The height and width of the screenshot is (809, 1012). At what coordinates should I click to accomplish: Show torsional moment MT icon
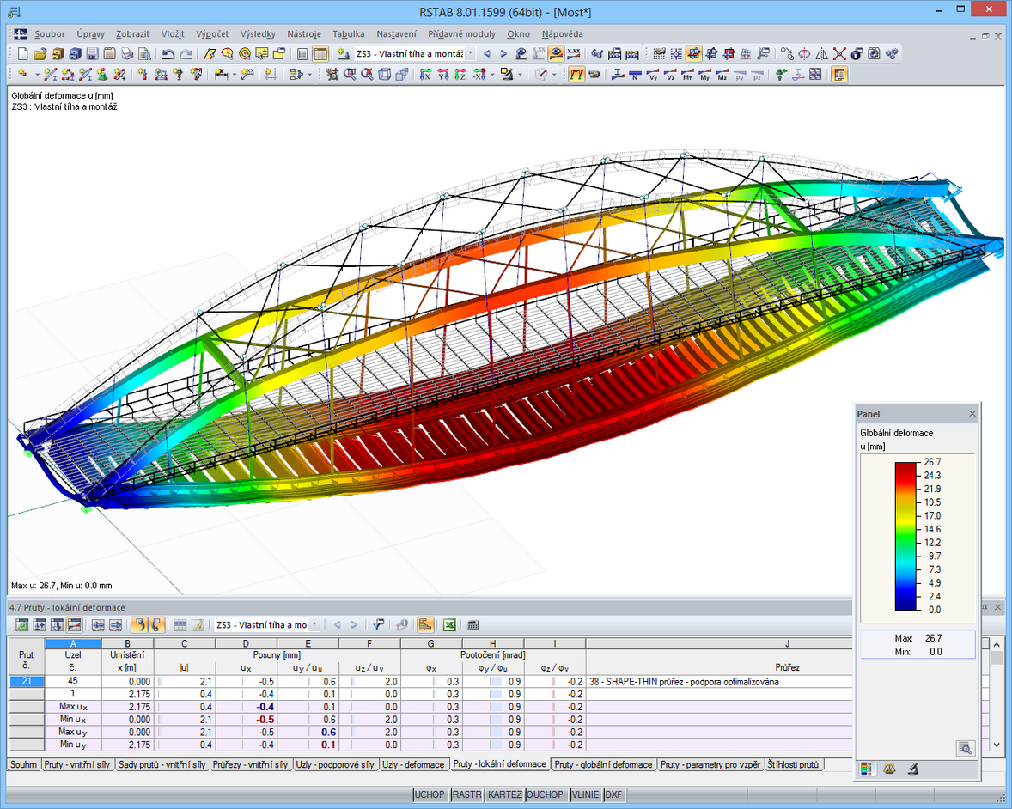click(688, 74)
